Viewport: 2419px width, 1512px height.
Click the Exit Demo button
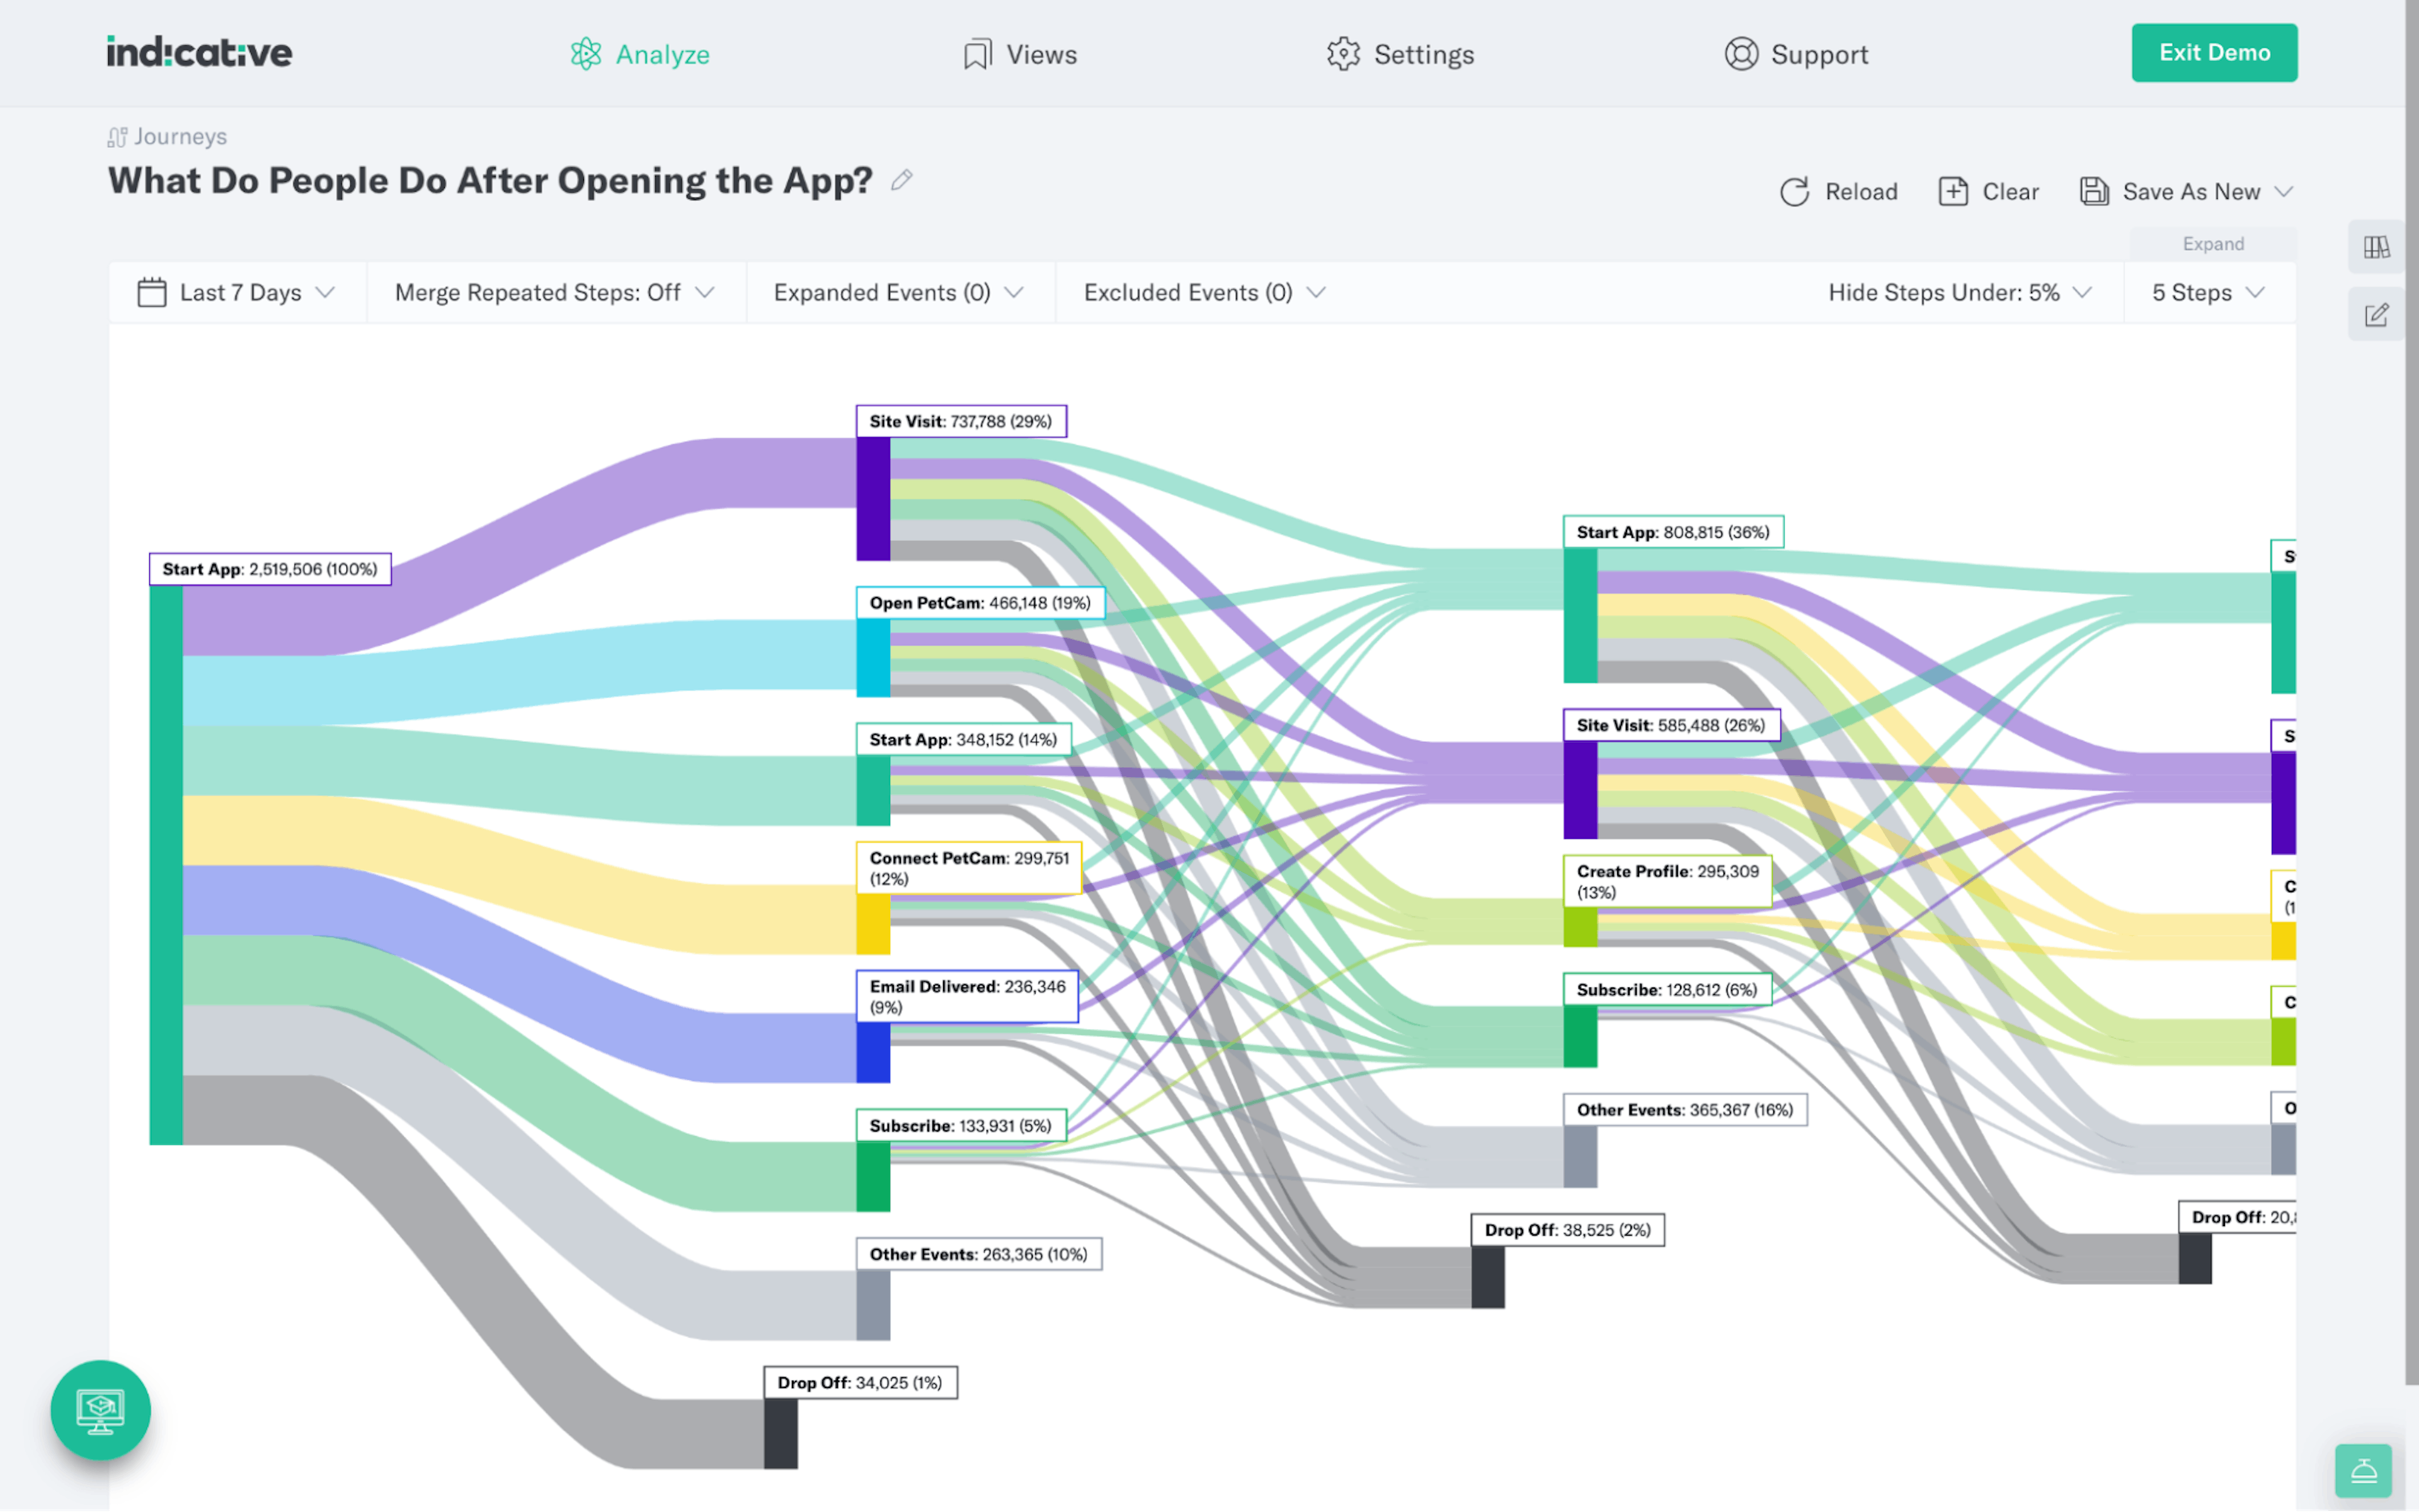2213,53
